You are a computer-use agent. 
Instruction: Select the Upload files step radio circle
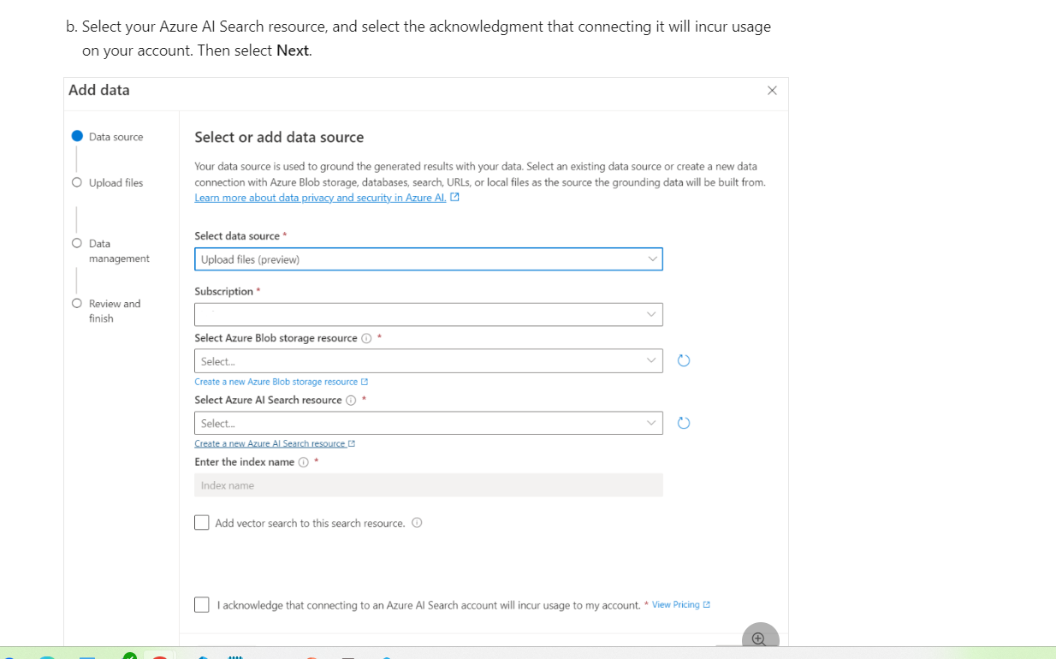click(x=78, y=182)
